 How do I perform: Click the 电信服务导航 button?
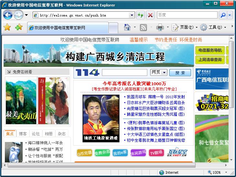point(210,50)
